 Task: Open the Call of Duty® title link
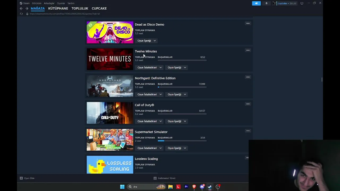coord(144,105)
